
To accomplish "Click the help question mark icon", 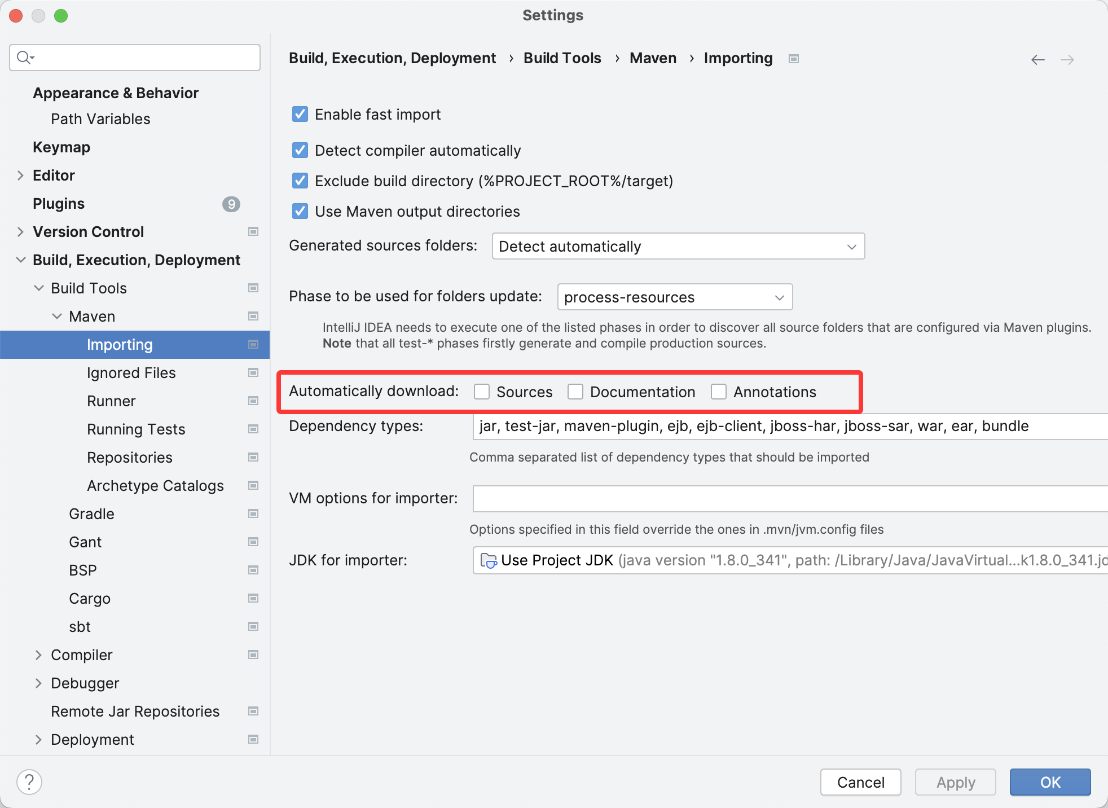I will 29,782.
